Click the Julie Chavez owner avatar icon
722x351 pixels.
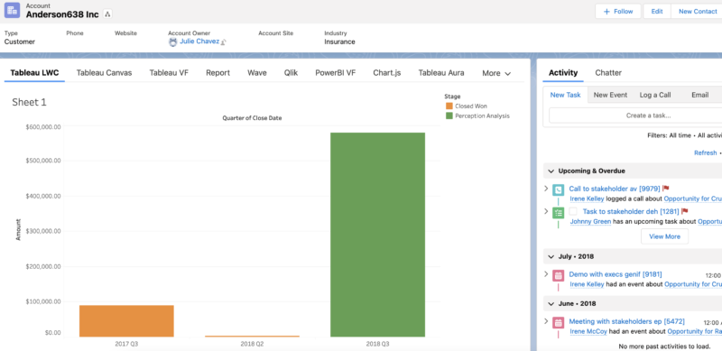click(172, 42)
